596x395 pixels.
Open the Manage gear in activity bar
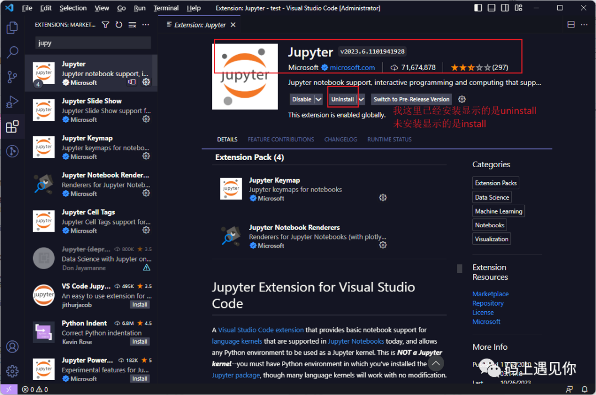[x=12, y=371]
